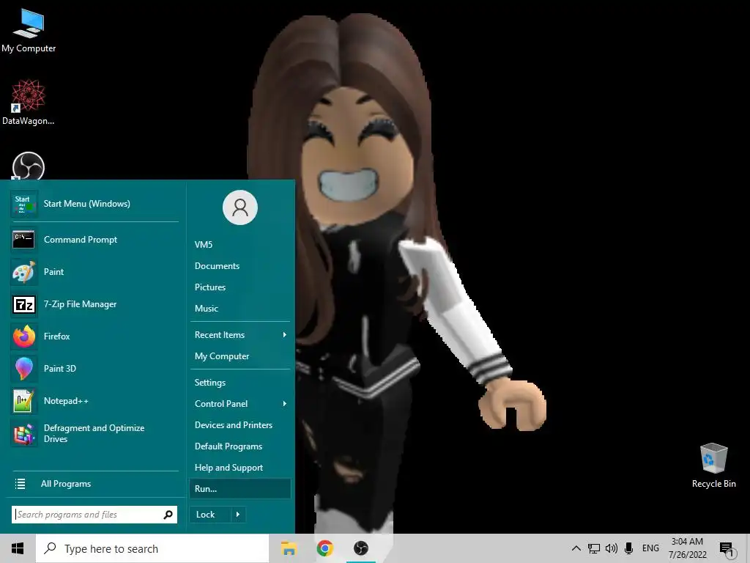Open My Computer desktop icon
This screenshot has height=563, width=750.
click(29, 29)
